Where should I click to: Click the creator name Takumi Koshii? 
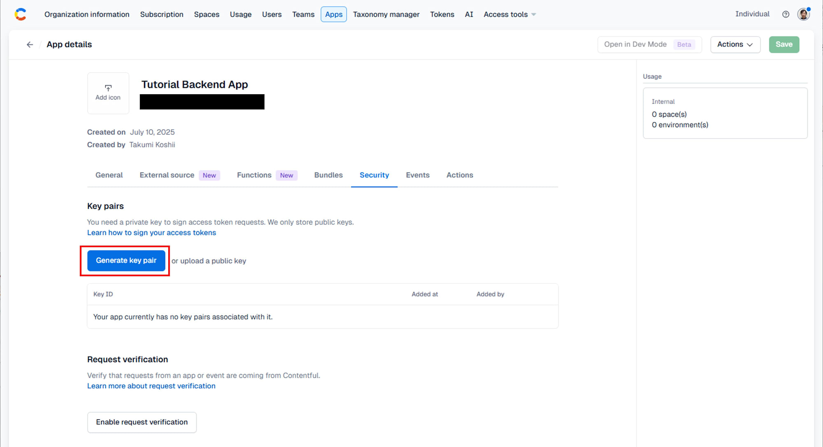[152, 145]
